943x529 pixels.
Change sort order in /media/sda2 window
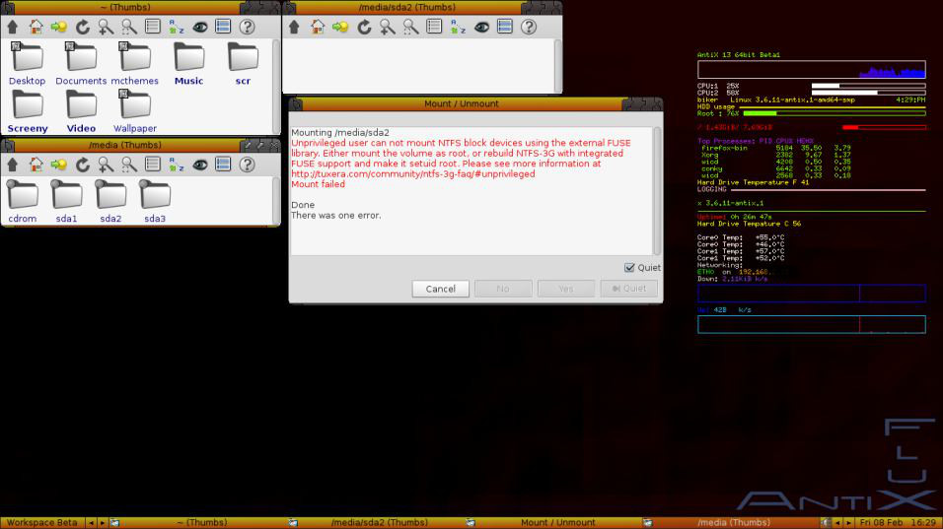pos(458,27)
